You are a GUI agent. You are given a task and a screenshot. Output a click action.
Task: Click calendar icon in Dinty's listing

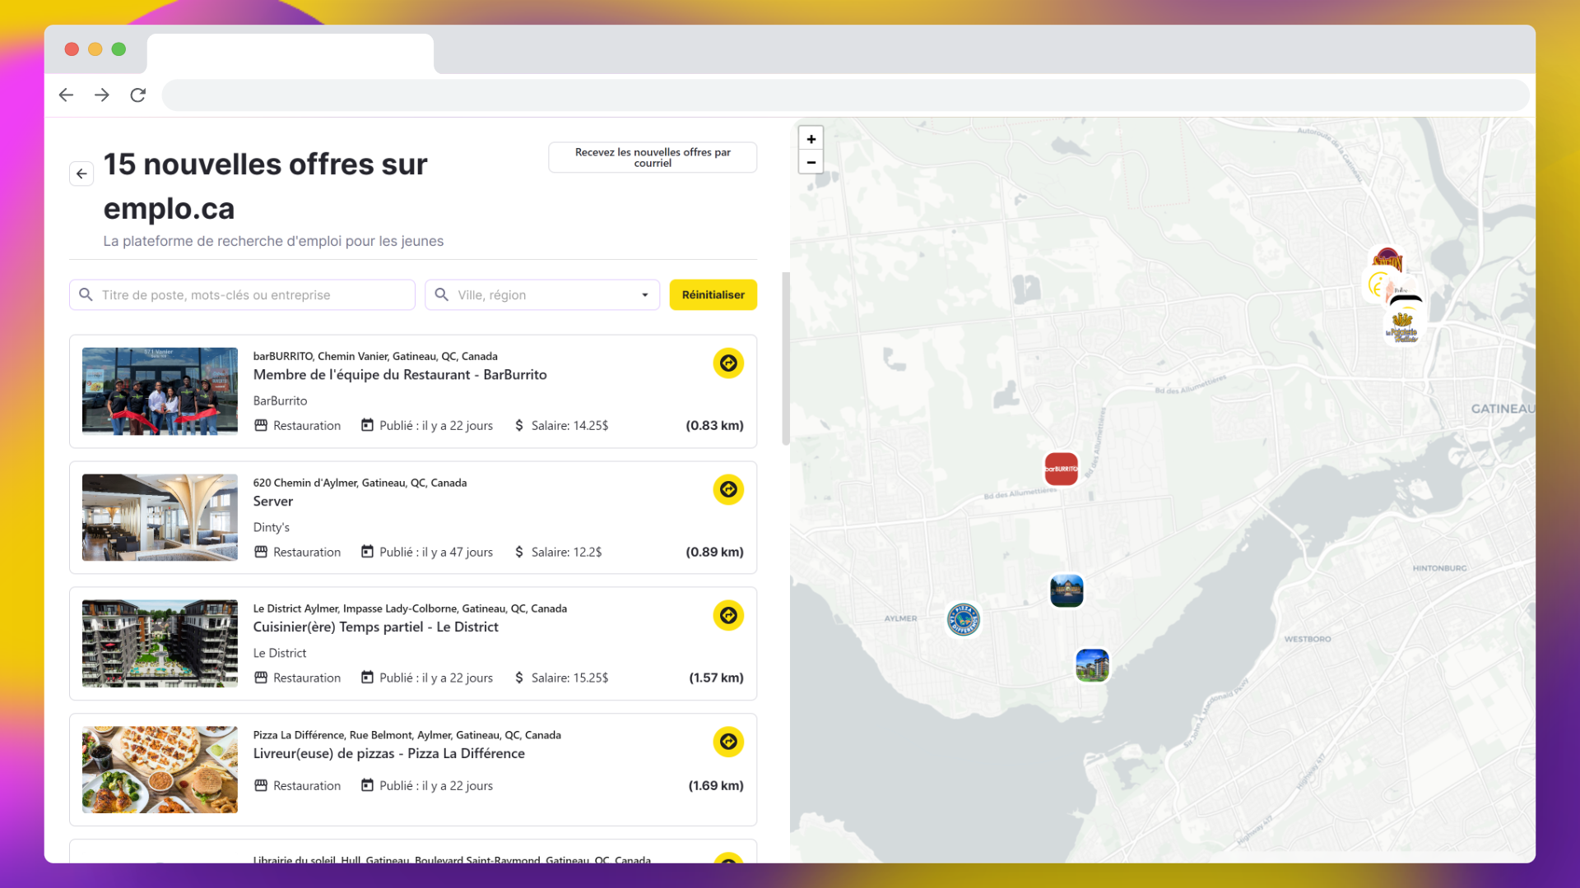367,552
